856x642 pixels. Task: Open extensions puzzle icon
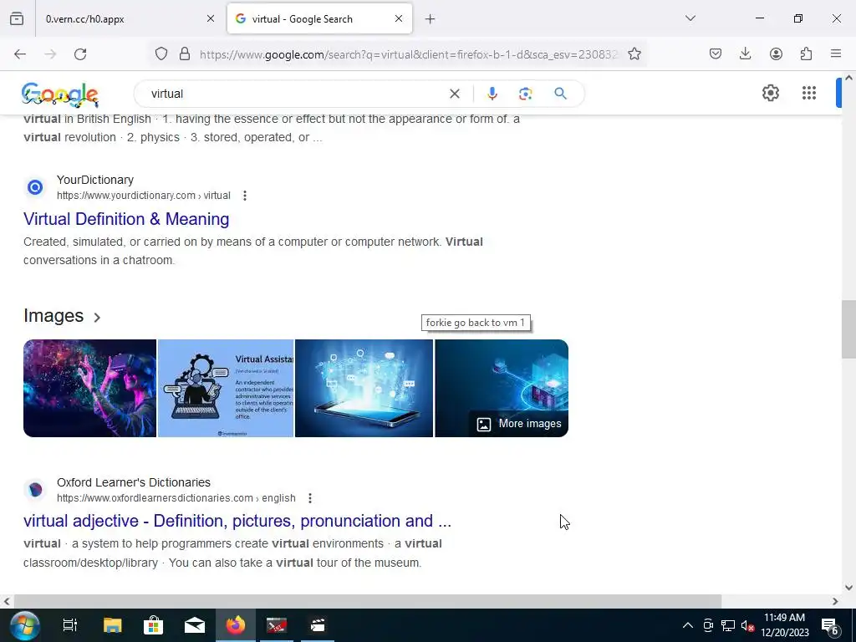click(806, 53)
